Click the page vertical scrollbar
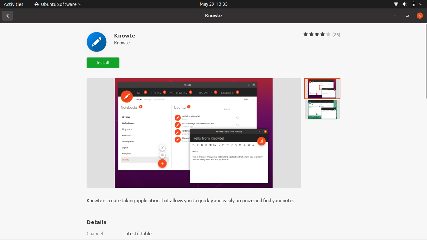The height and width of the screenshot is (240, 427). [426, 61]
